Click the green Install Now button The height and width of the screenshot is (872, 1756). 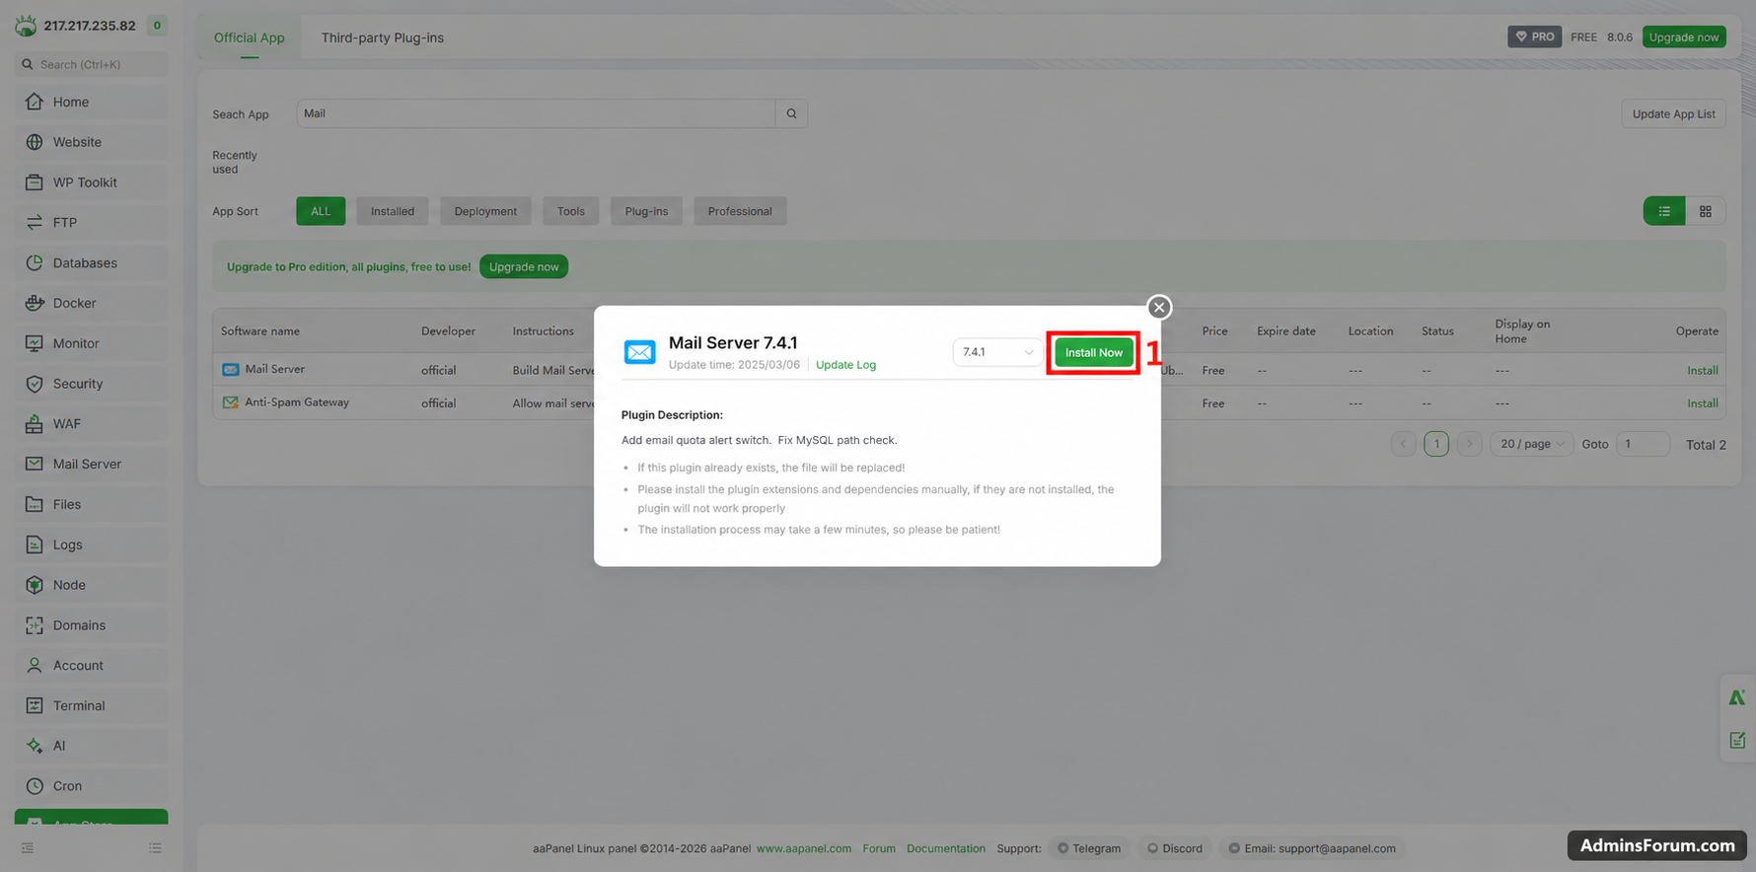click(x=1093, y=352)
